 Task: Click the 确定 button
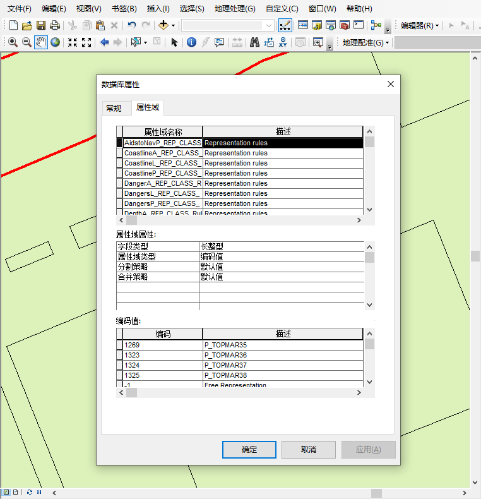pyautogui.click(x=249, y=450)
